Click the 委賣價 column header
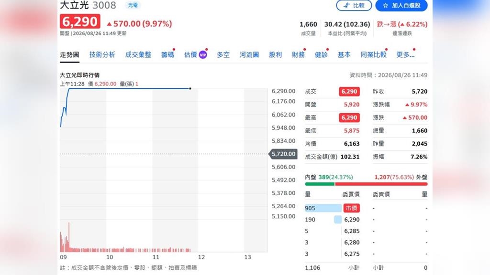This screenshot has height=275, width=490. point(381,194)
